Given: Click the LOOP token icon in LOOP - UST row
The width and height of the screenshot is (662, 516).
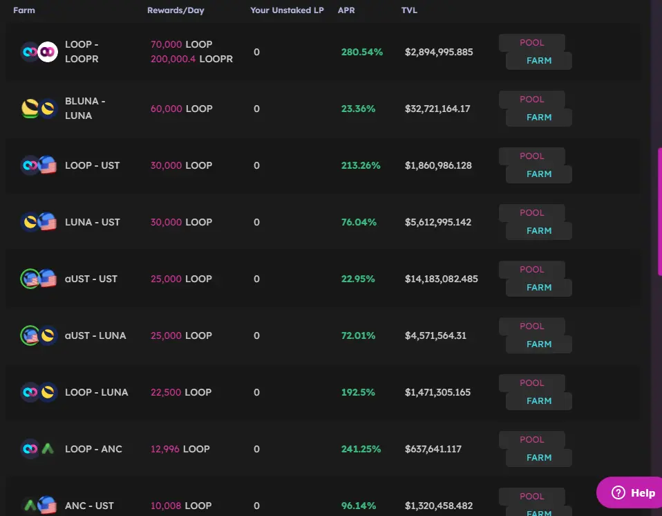Looking at the screenshot, I should click(x=30, y=165).
